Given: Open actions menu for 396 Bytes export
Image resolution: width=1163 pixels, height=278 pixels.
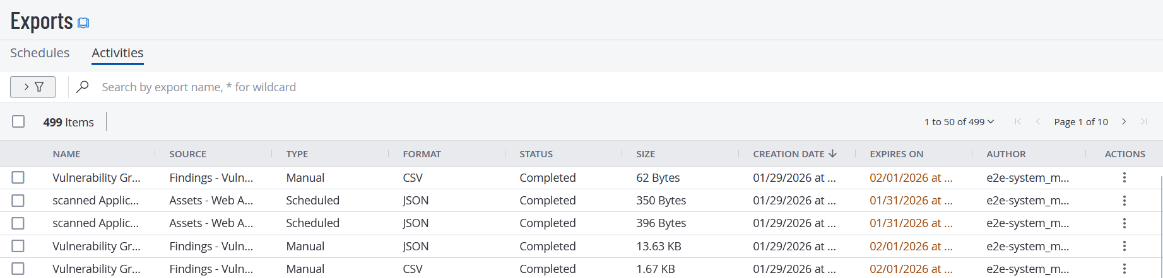Looking at the screenshot, I should (x=1124, y=223).
